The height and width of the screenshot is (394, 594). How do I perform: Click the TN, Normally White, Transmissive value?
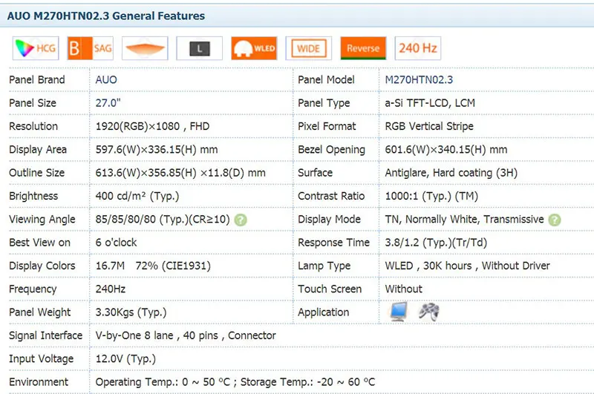465,220
